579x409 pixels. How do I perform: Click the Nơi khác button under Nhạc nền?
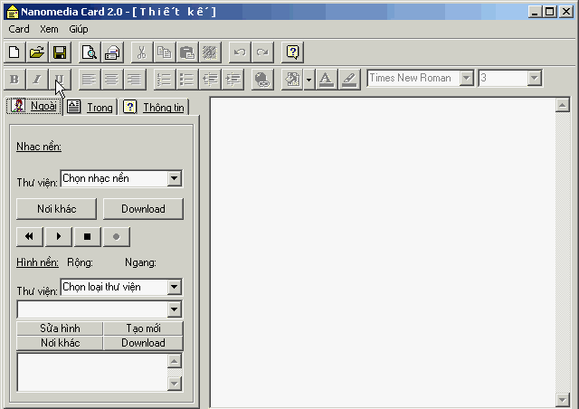pos(56,209)
